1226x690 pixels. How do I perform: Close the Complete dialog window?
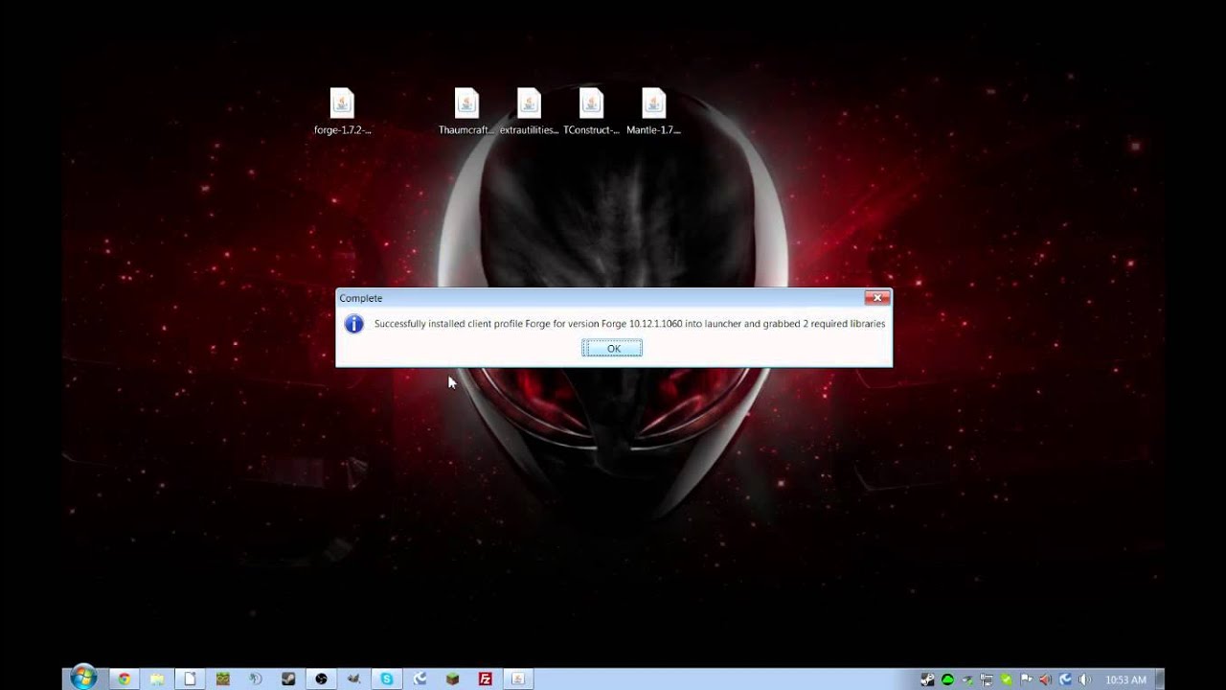876,298
